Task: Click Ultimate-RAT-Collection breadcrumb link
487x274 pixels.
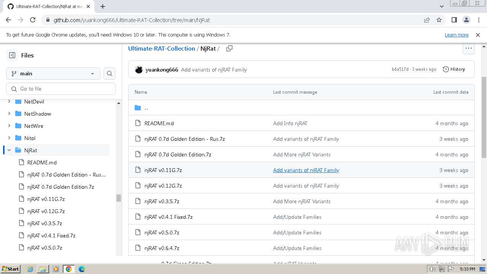Action: [x=161, y=48]
